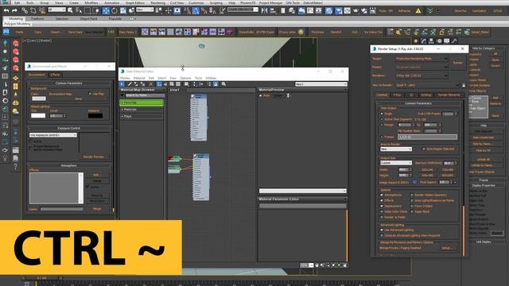Viewport: 509px width, 286px height.
Task: Click the Mirror tool icon
Action: [265, 10]
